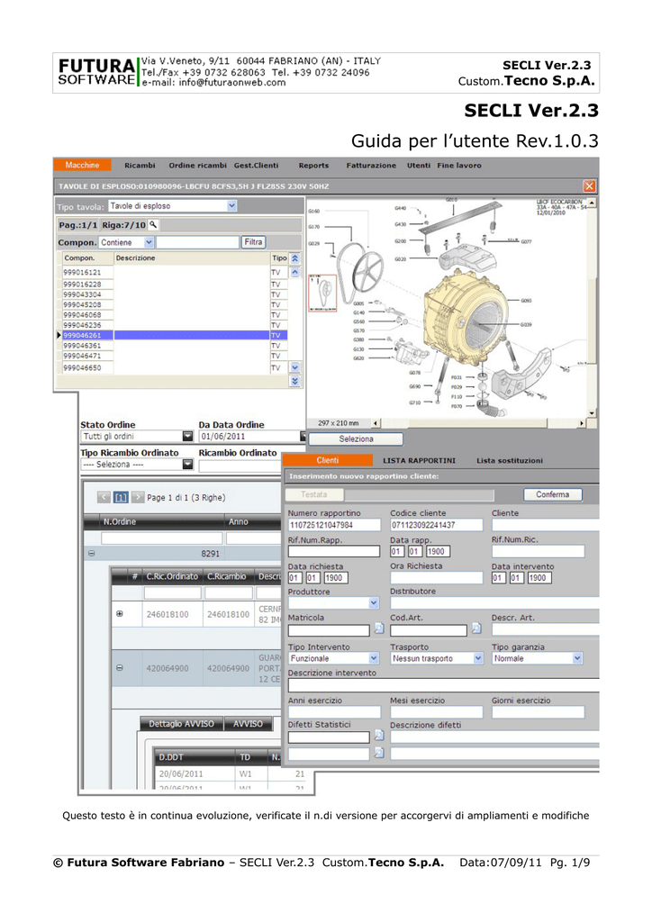Image resolution: width=652 pixels, height=922 pixels.
Task: Open the Matricola lookup icon
Action: click(x=379, y=628)
